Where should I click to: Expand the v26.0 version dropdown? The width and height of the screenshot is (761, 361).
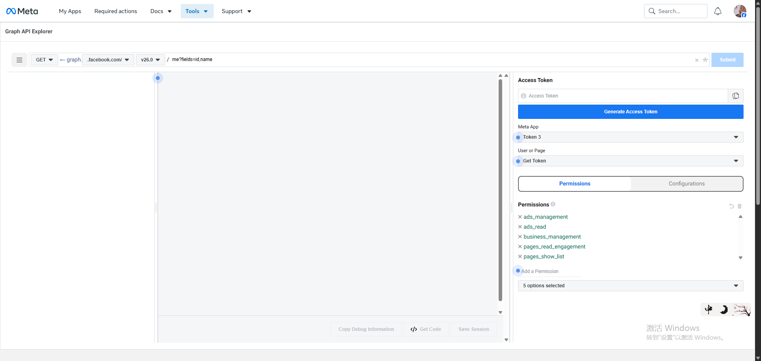coord(150,60)
